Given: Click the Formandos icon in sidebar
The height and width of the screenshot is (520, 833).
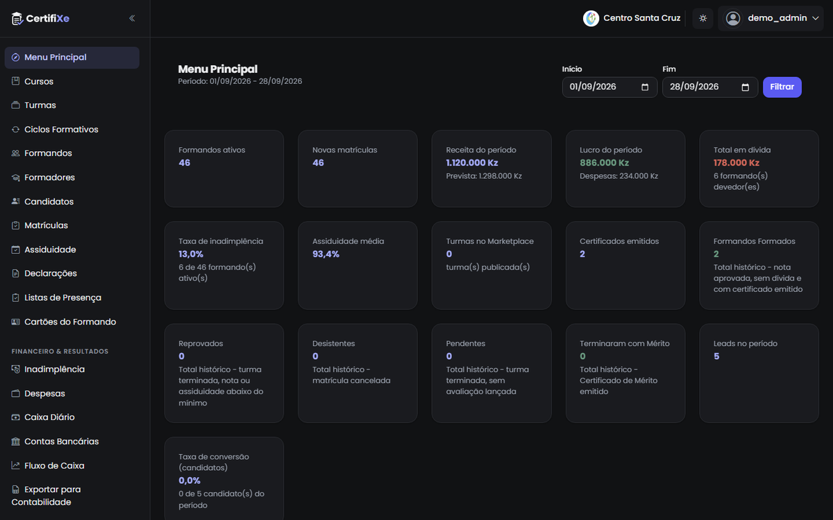Looking at the screenshot, I should (16, 153).
